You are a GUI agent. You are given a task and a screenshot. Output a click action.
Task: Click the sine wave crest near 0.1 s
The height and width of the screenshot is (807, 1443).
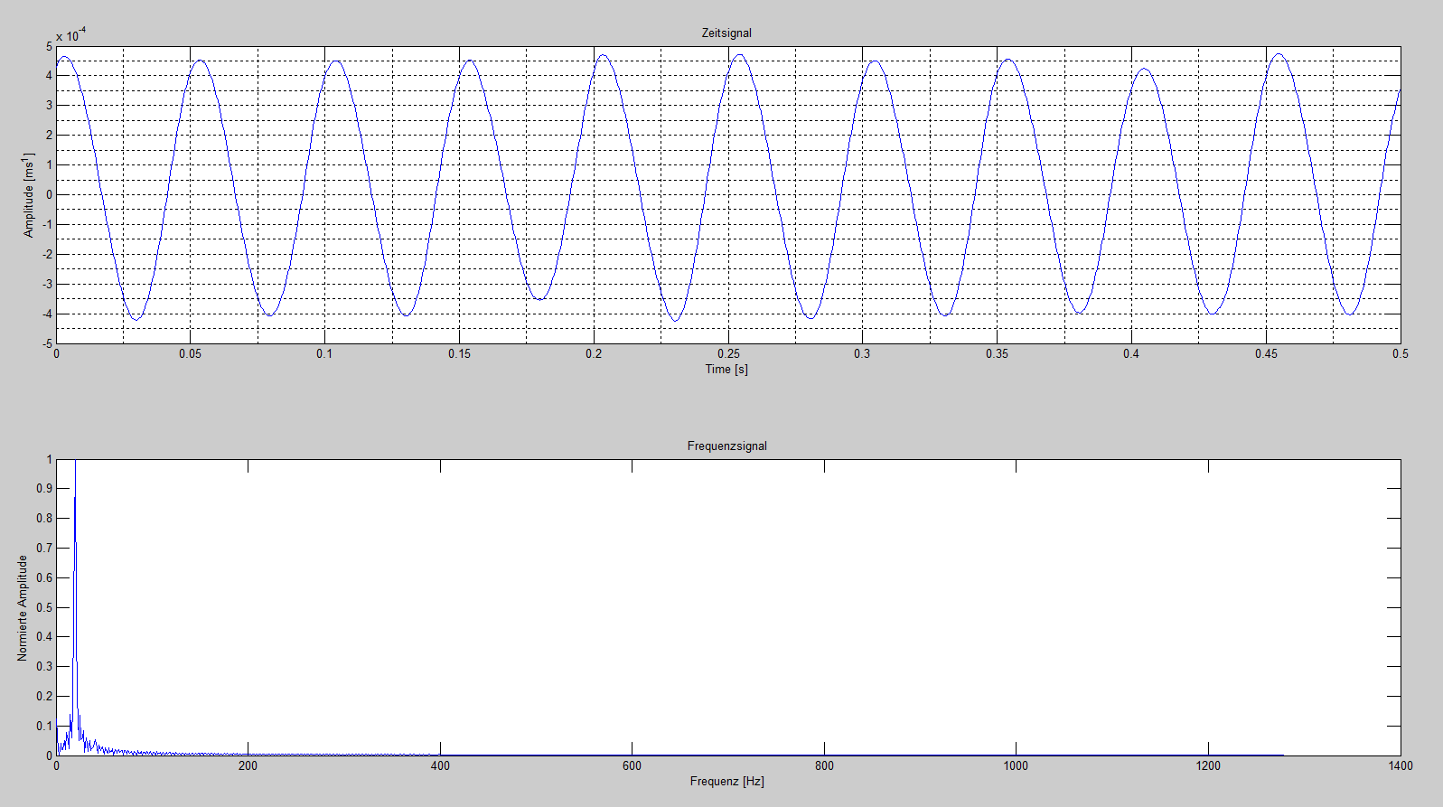pos(336,61)
